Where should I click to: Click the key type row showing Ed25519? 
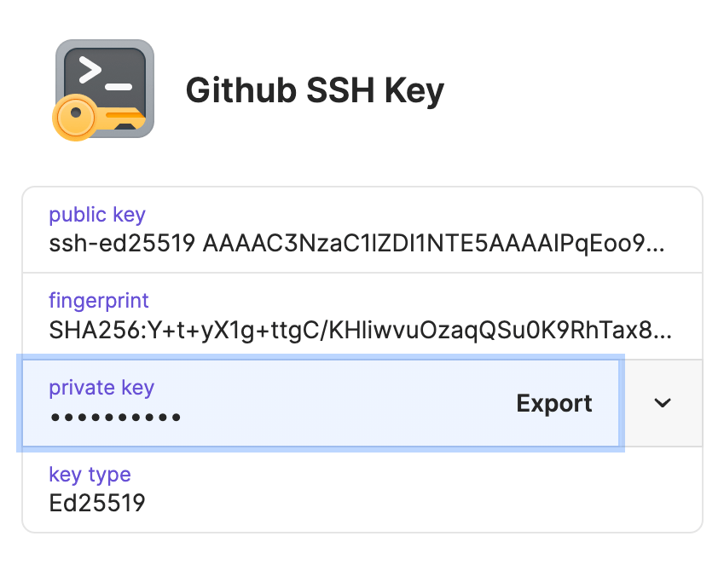pos(358,490)
